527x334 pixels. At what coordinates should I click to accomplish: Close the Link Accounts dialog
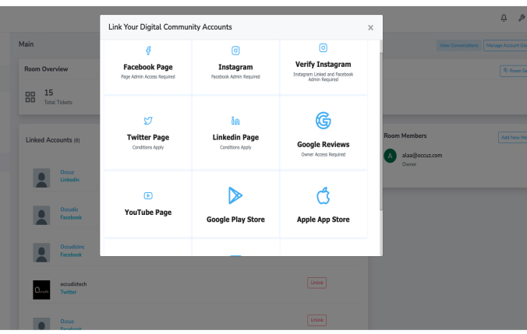click(x=370, y=28)
